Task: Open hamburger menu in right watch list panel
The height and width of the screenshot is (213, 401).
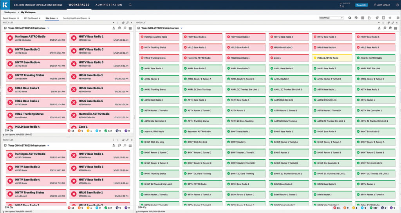Action: 396,28
